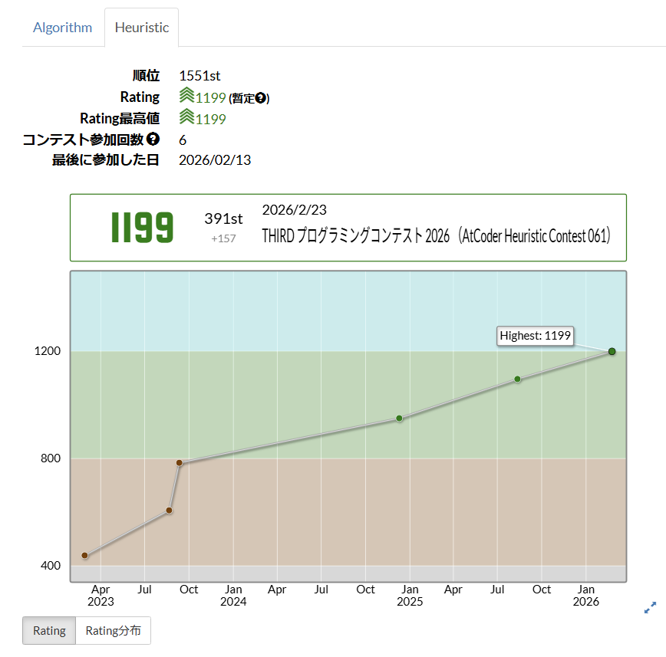The width and height of the screenshot is (666, 657).
Task: Select the Heuristic tab
Action: (x=141, y=28)
